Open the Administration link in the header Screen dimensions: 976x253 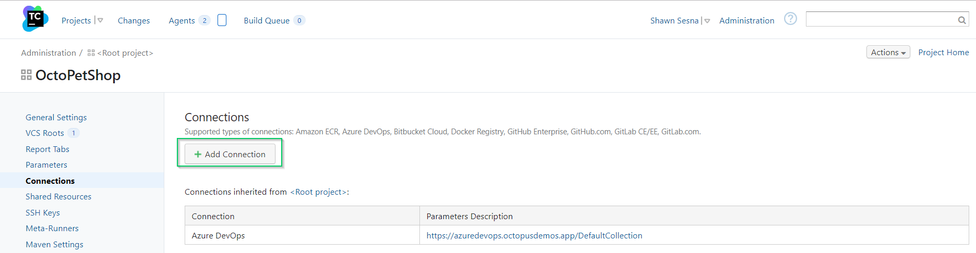(x=746, y=21)
